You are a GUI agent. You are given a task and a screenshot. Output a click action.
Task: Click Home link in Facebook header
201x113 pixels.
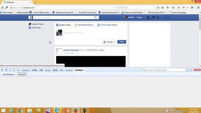pyautogui.click(x=139, y=17)
